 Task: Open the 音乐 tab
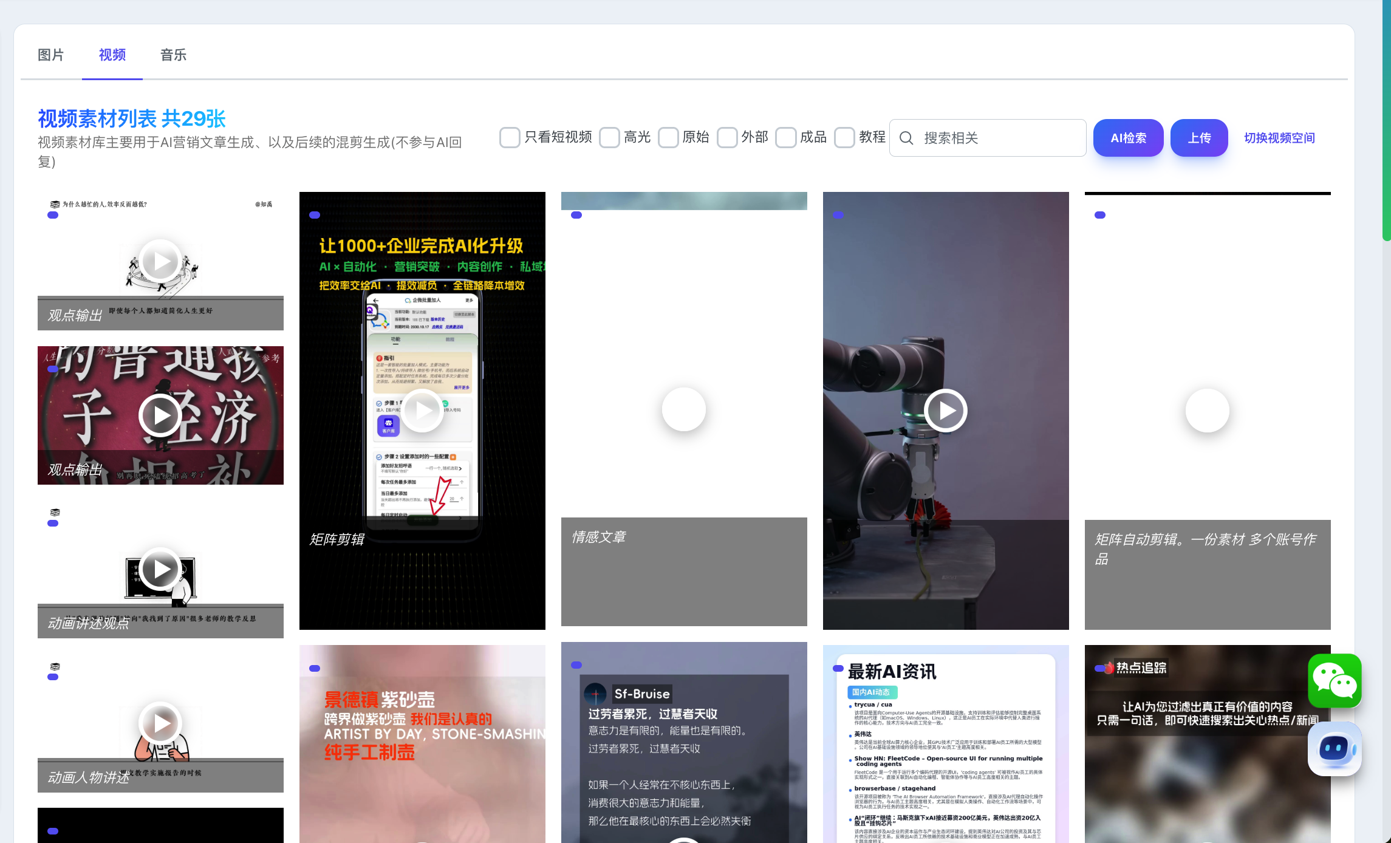(173, 55)
